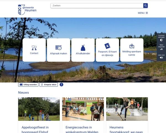
Task: Click the clipboard icon in Simpele tekst
Action: (x=42, y=85)
